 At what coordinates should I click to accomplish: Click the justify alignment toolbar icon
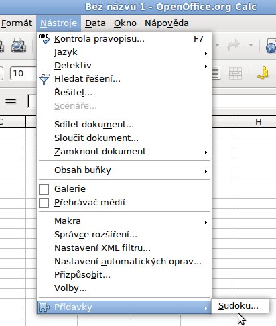[x=216, y=73]
